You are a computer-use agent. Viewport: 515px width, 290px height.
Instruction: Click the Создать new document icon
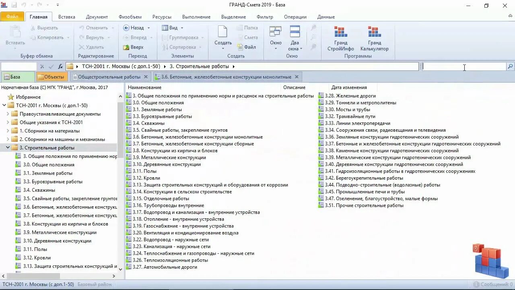(x=222, y=32)
